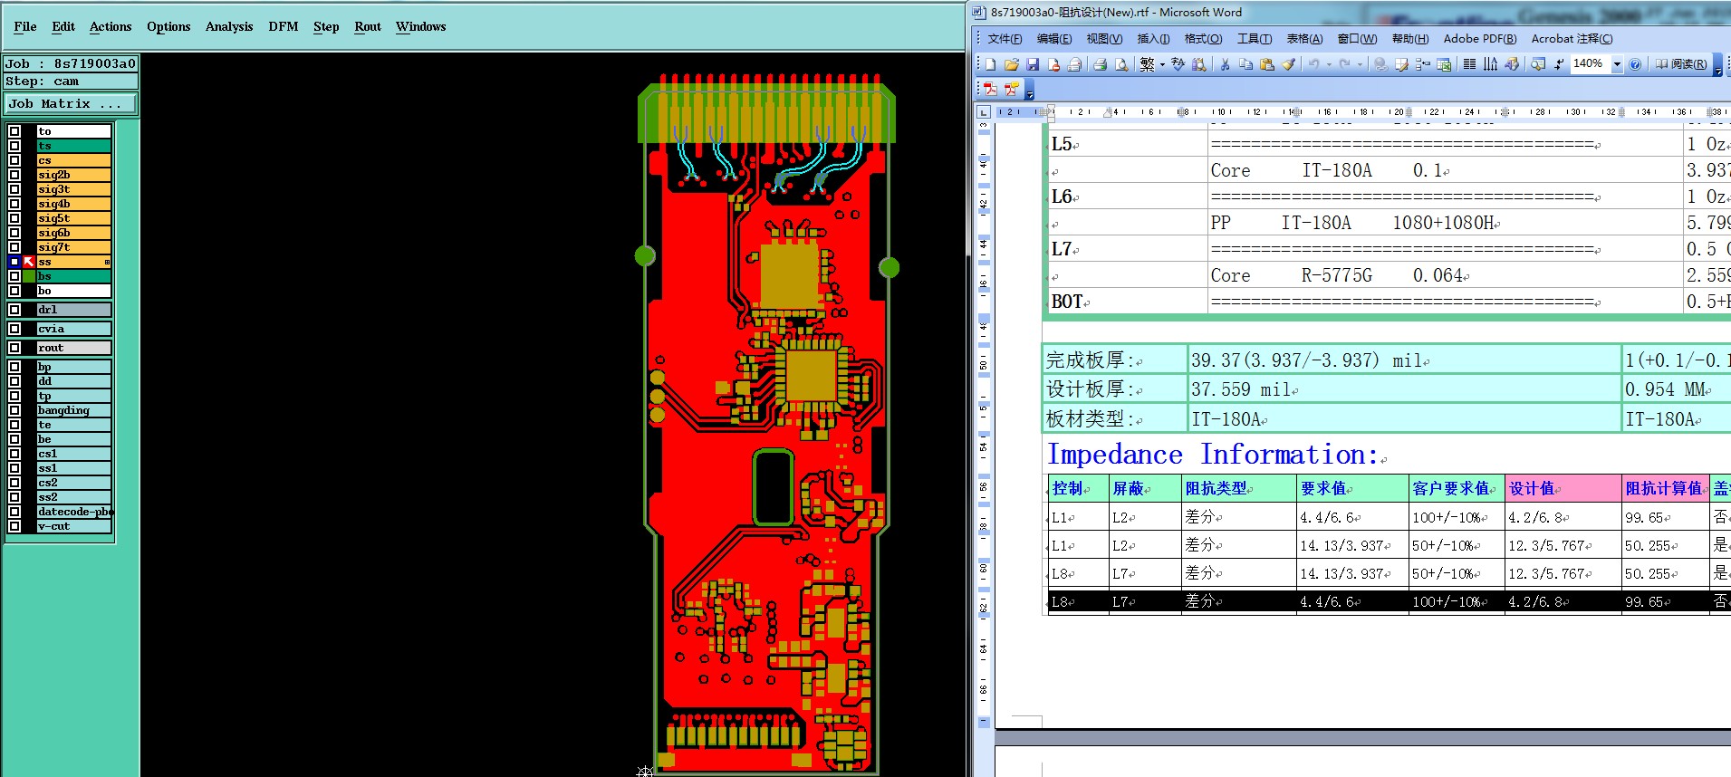The image size is (1731, 777).
Task: Open Print Preview magnifier icon in Word
Action: (1121, 64)
